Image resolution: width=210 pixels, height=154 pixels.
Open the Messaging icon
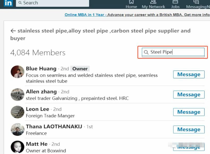(x=196, y=2)
